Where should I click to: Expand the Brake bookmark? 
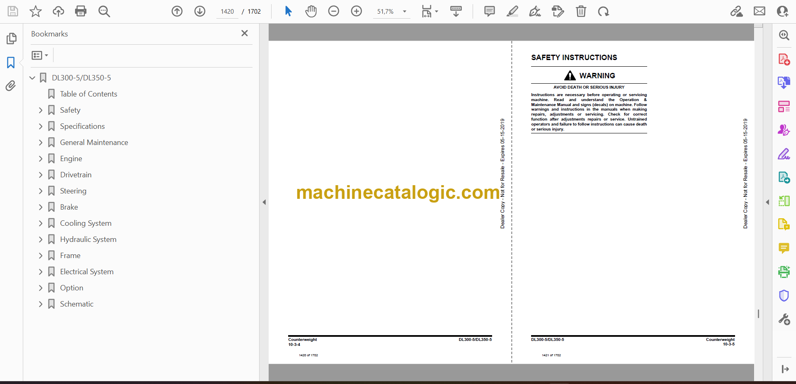coord(41,207)
